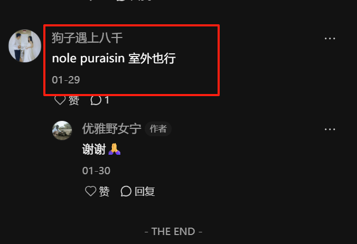Click 赞 label under the 01-30 reply

click(104, 191)
